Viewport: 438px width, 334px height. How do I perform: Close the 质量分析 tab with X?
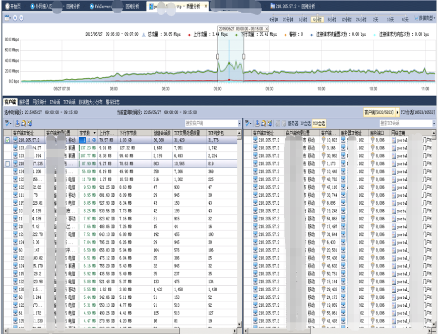click(x=206, y=7)
